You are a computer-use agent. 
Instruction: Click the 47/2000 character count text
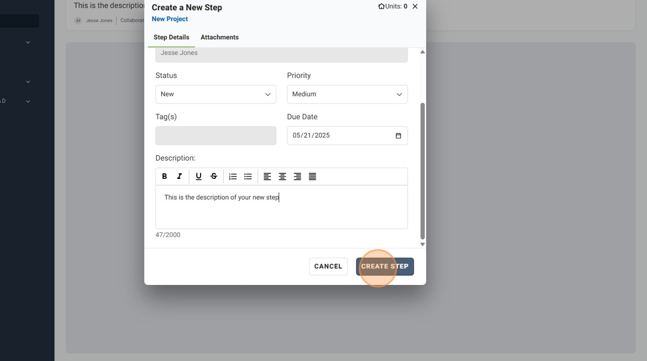pyautogui.click(x=168, y=235)
